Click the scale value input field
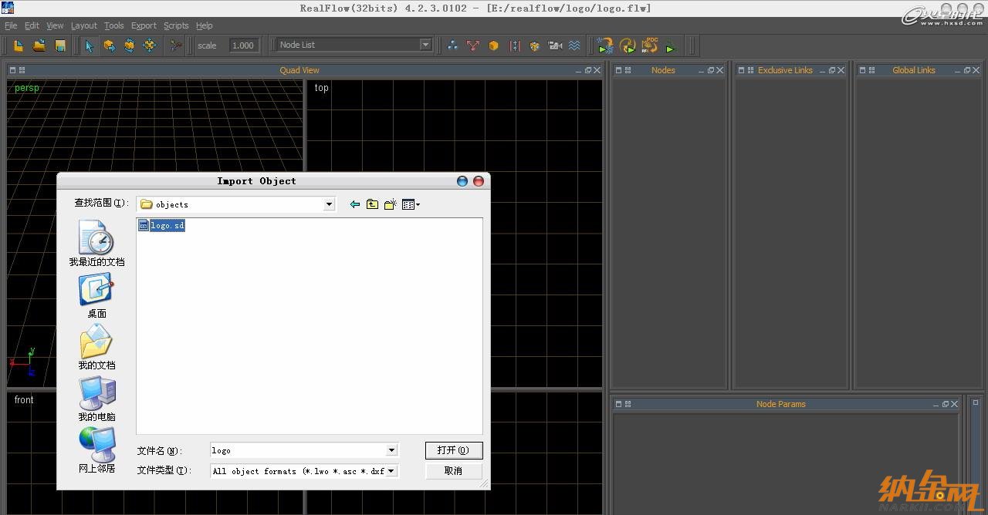Viewport: 988px width, 515px height. [x=243, y=45]
